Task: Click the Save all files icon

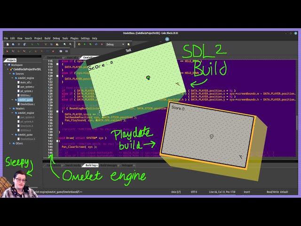Action: pyautogui.click(x=24, y=44)
